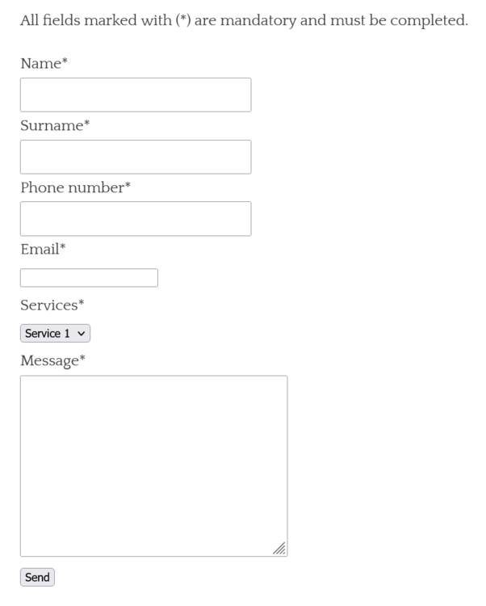Click the "(*)" symbol in the notice
This screenshot has width=486, height=606.
pos(182,19)
